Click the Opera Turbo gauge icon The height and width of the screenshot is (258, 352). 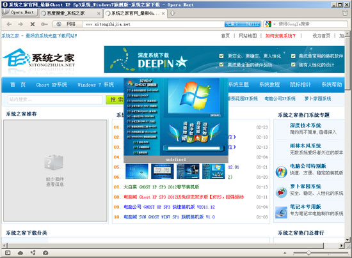pyautogui.click(x=45, y=253)
